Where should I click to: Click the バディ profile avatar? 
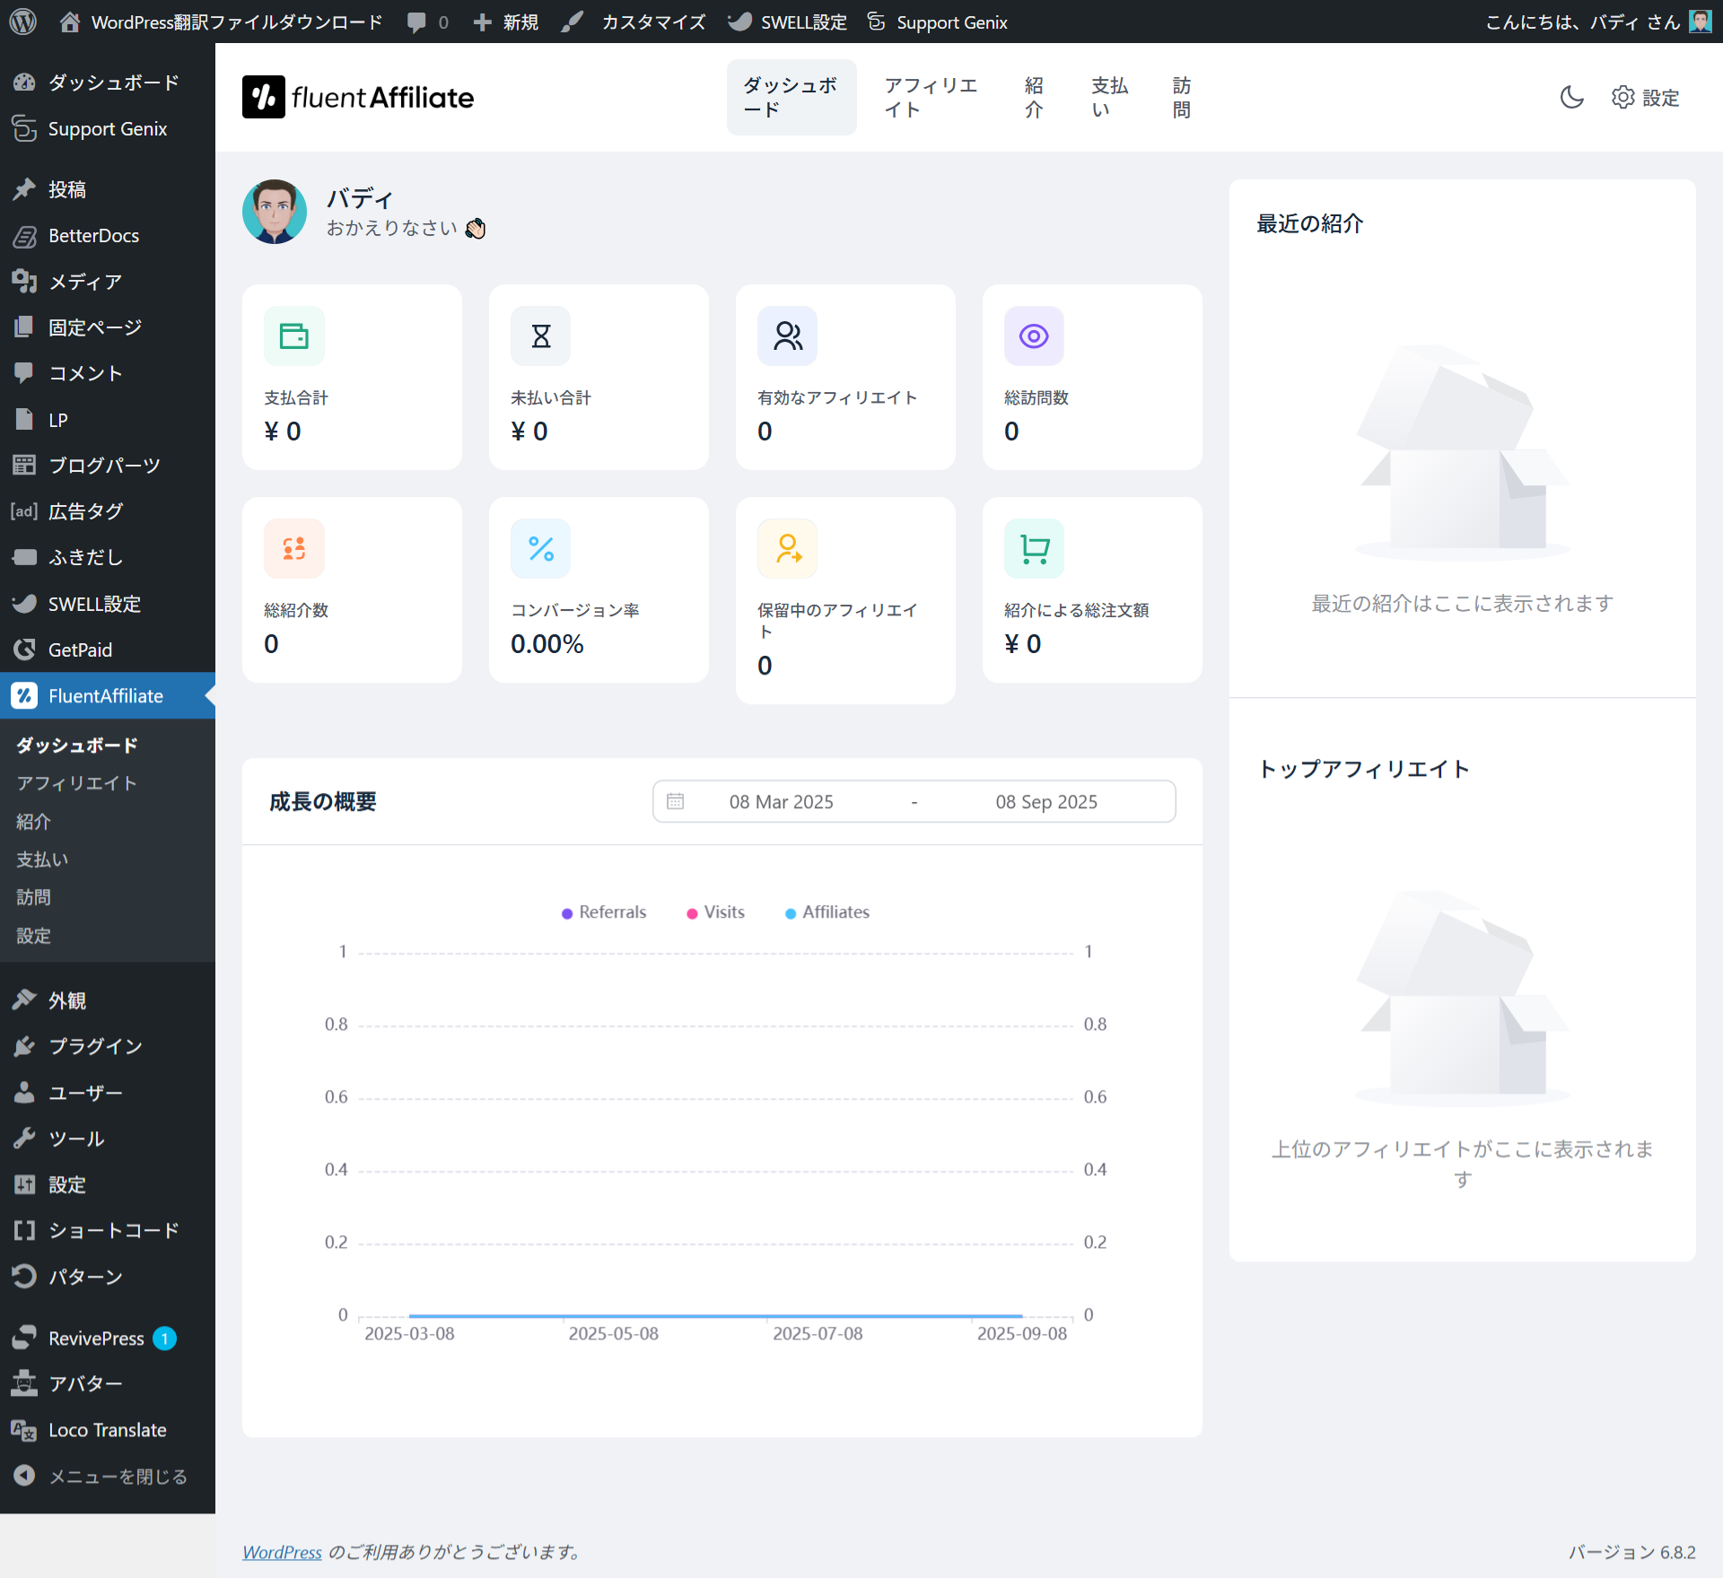click(x=275, y=212)
